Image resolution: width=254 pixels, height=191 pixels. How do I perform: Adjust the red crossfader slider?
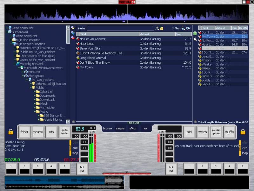127,173
